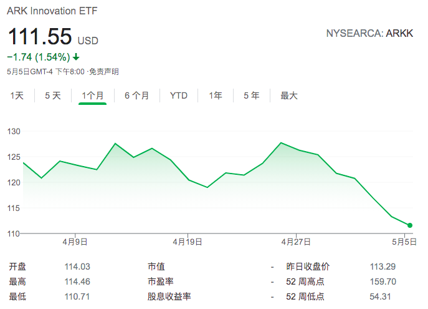This screenshot has width=428, height=309.
Task: Select the 最大 range tab
Action: tap(289, 96)
